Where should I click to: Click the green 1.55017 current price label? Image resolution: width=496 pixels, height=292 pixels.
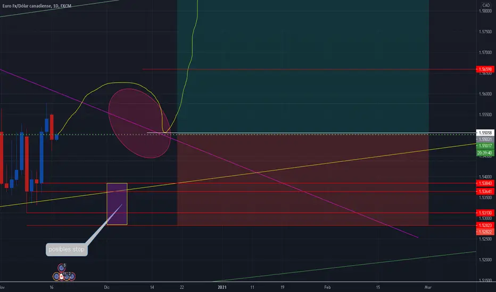485,146
